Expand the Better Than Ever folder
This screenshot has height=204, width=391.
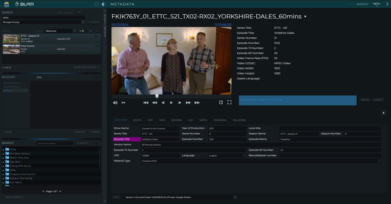click(x=3, y=158)
